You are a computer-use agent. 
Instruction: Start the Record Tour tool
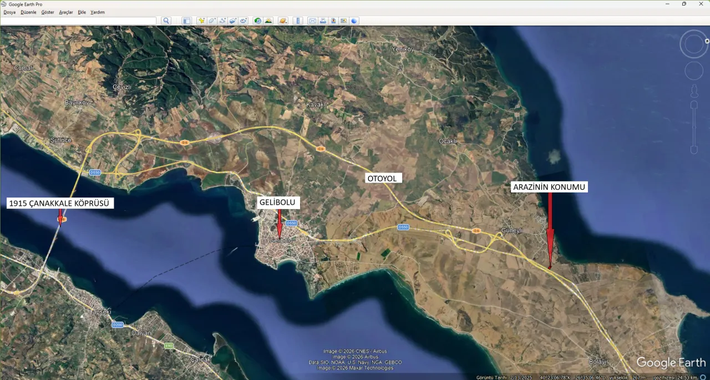(x=244, y=21)
